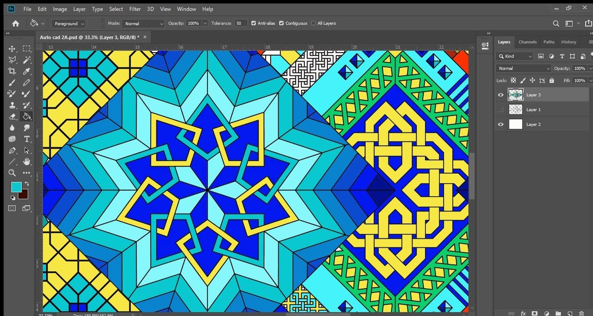The width and height of the screenshot is (593, 316).
Task: Open the search magnifier icon at top right
Action: [556, 23]
